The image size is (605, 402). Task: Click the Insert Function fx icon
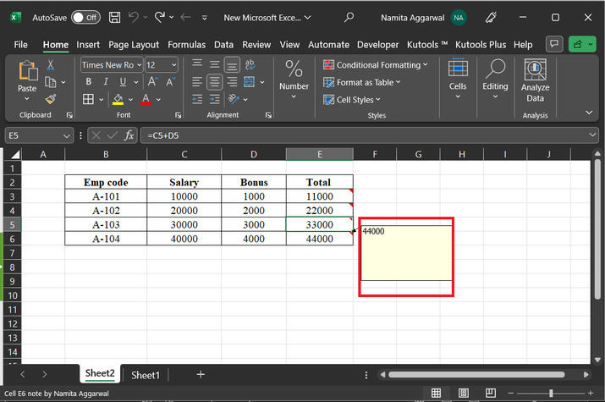(129, 135)
